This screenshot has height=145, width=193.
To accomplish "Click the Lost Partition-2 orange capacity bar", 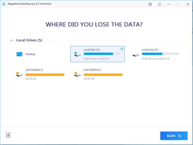I will [x=103, y=74].
